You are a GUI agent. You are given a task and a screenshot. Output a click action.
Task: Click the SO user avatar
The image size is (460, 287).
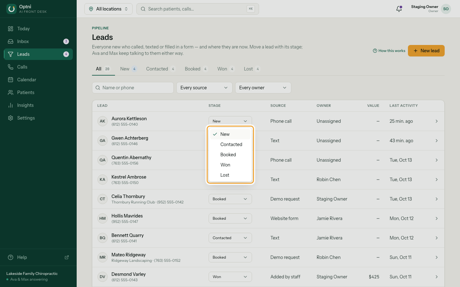pos(446,9)
